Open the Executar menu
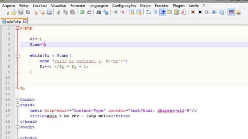 tap(162, 6)
